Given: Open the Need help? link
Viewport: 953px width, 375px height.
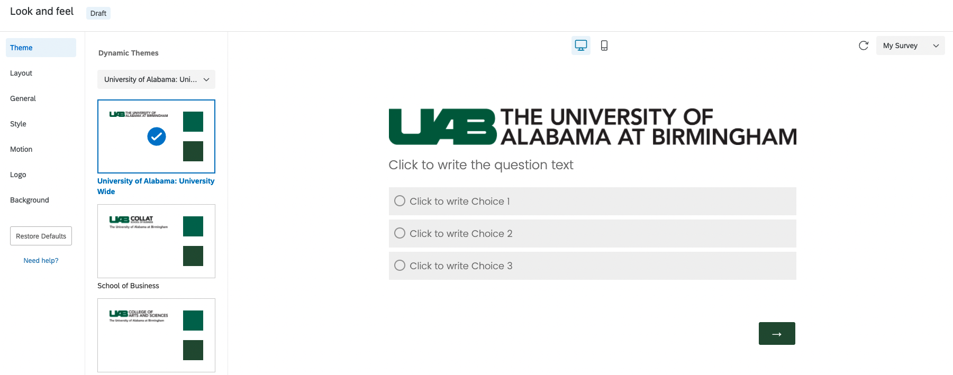Looking at the screenshot, I should (41, 260).
